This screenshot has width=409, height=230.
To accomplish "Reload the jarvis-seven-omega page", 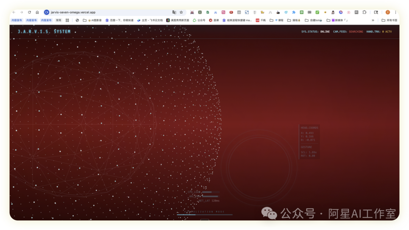I will (x=30, y=12).
